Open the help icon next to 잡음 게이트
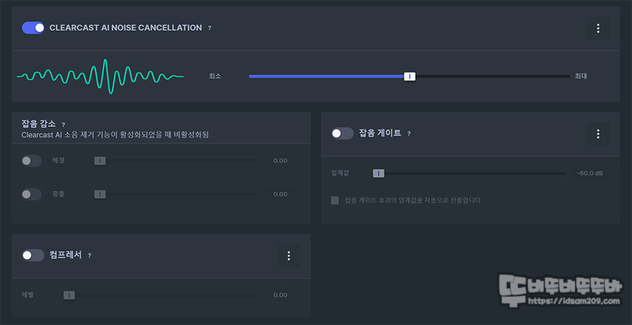Image resolution: width=632 pixels, height=325 pixels. 409,133
